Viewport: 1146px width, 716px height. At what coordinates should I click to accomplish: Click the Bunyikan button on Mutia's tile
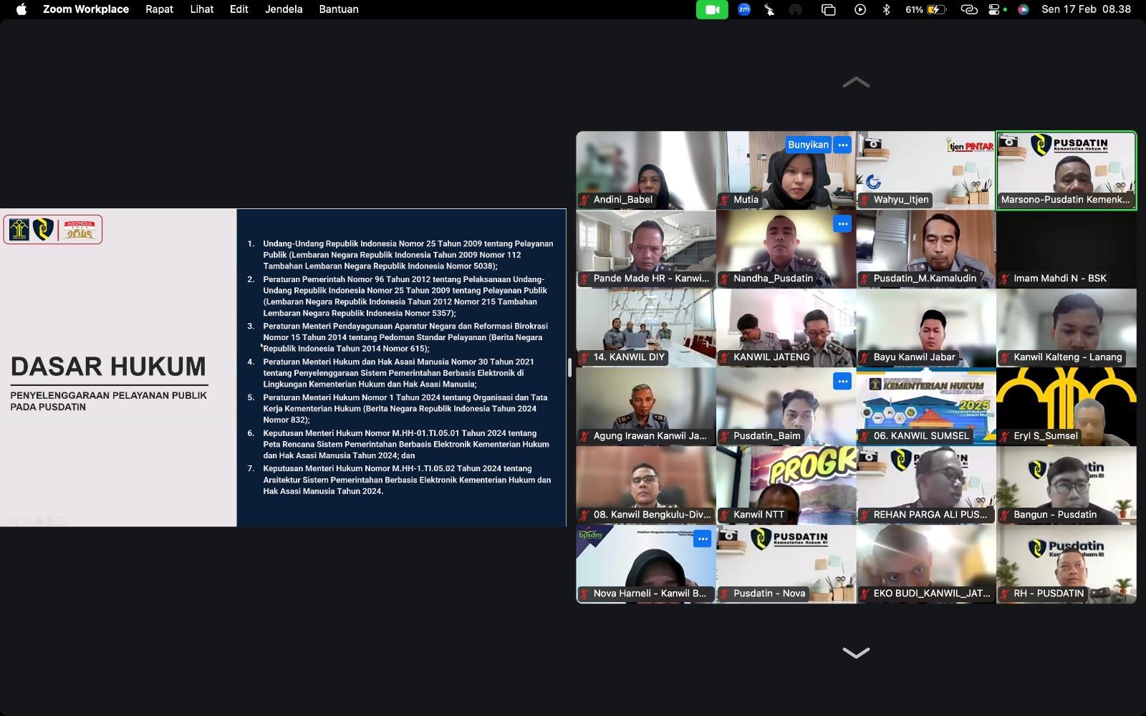(808, 145)
